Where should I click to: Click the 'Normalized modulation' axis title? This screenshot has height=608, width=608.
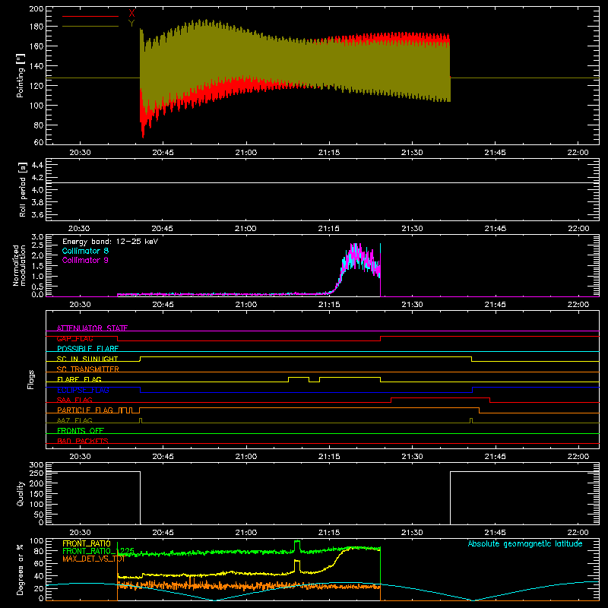[x=20, y=265]
